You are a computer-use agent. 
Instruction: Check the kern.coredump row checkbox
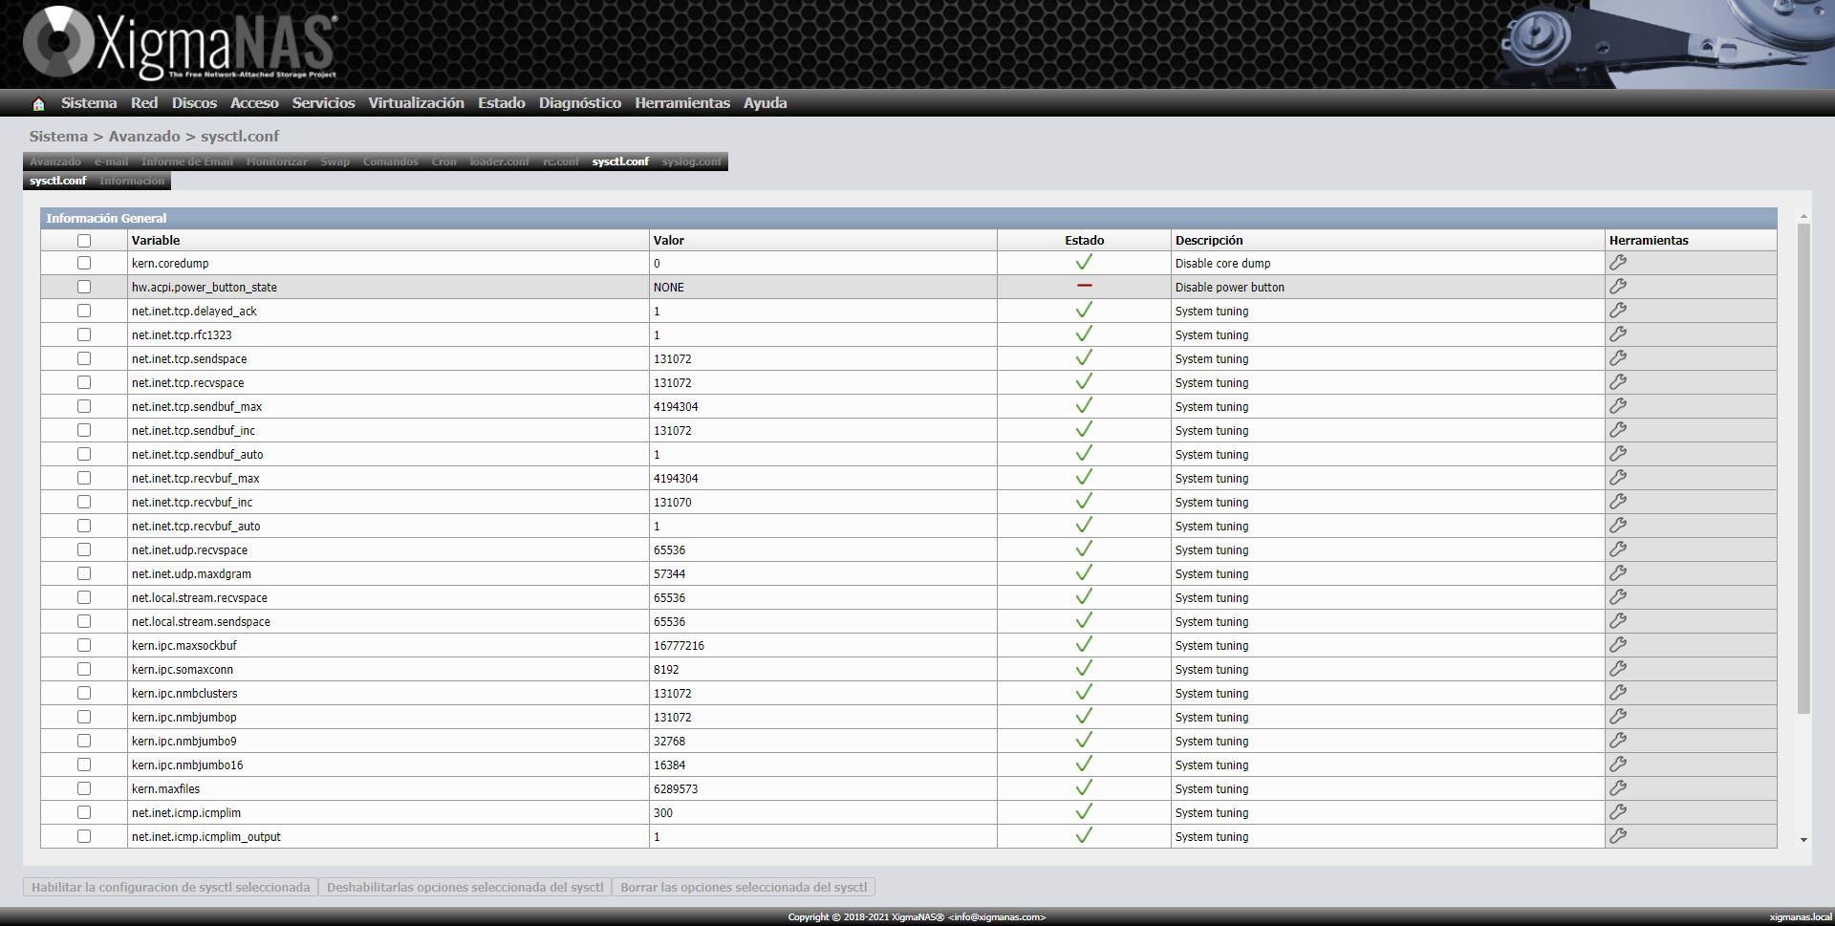point(84,263)
